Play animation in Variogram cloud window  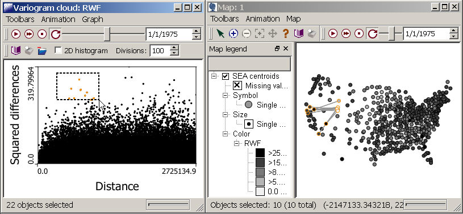pyautogui.click(x=16, y=35)
